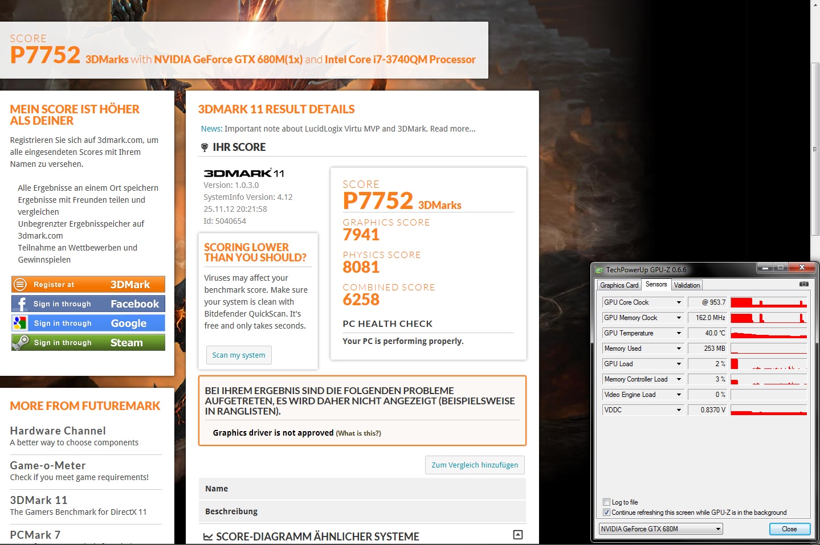Screen dimensions: 820x545
Task: Click the GPU Core Clock graph
Action: [x=769, y=302]
